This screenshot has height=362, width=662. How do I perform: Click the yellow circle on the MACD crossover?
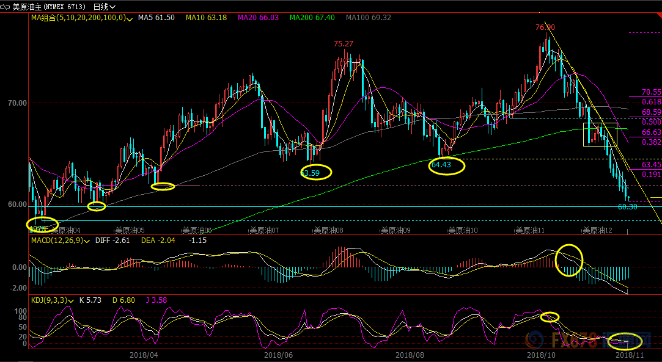pyautogui.click(x=569, y=259)
